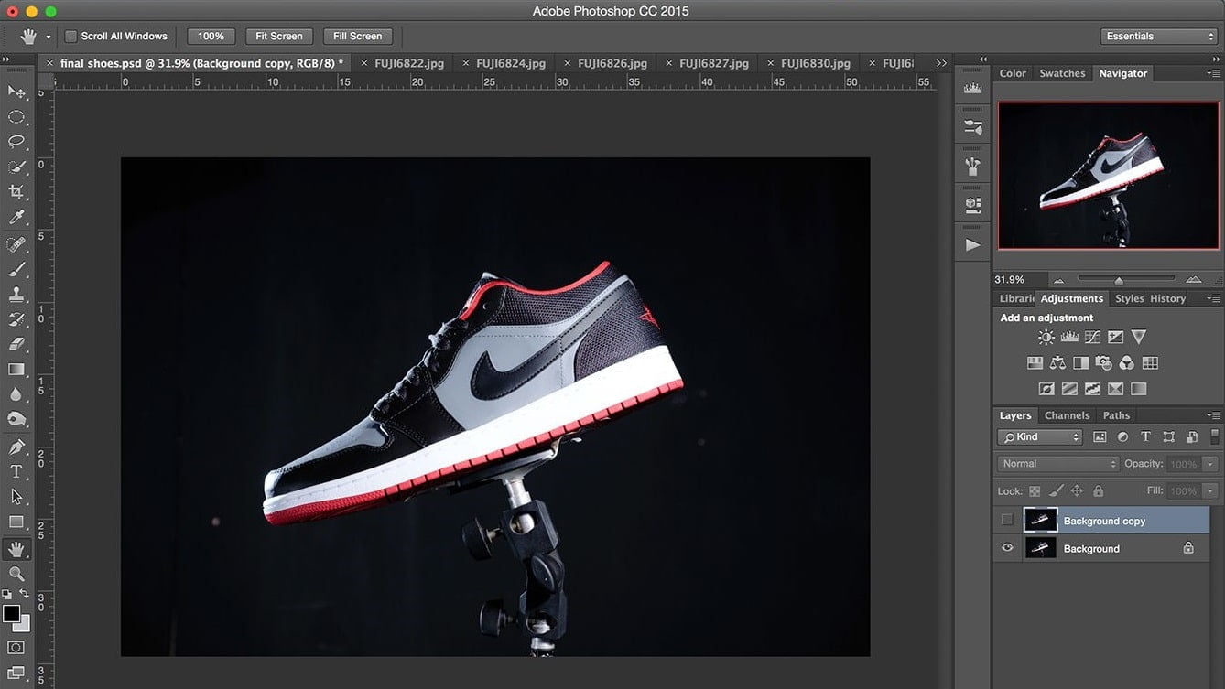Add a Curves adjustment
Screen dimensions: 1225x689
click(1092, 338)
